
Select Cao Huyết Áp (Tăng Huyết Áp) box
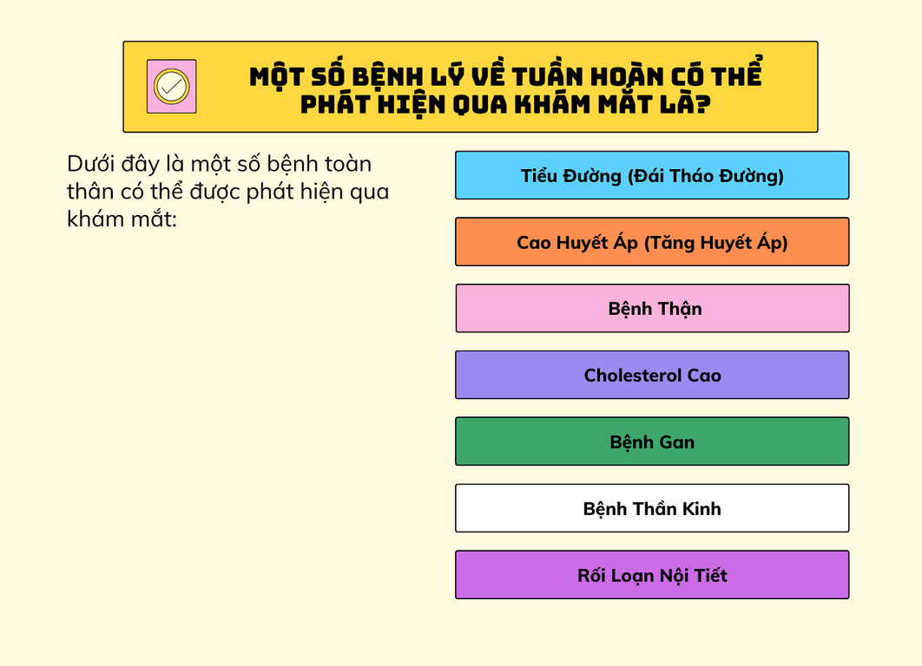pyautogui.click(x=652, y=242)
